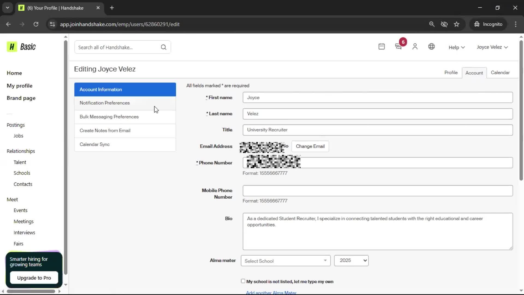Viewport: 524px width, 295px height.
Task: Click Add another Alma Mater link
Action: point(271,293)
